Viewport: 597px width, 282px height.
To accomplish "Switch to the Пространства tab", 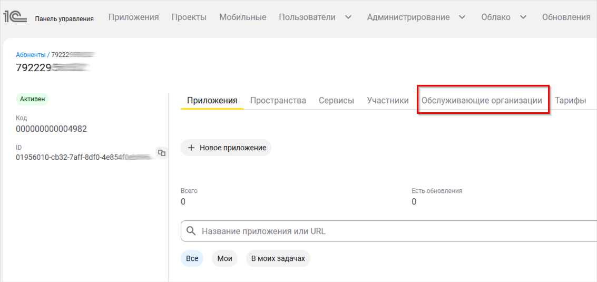I will (278, 101).
